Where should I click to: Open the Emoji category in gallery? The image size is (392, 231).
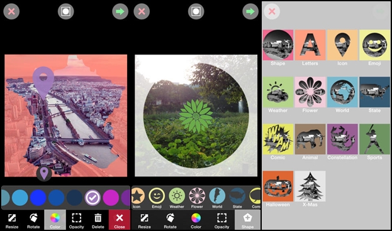(374, 48)
